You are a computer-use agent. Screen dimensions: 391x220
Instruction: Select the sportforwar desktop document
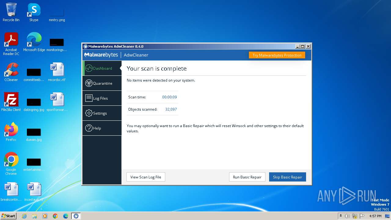tap(57, 102)
